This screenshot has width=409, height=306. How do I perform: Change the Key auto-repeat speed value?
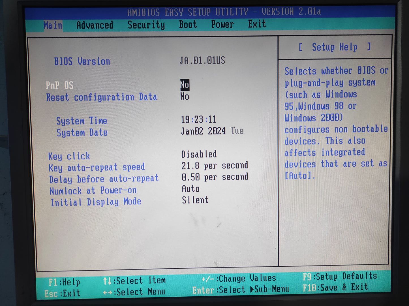click(215, 166)
